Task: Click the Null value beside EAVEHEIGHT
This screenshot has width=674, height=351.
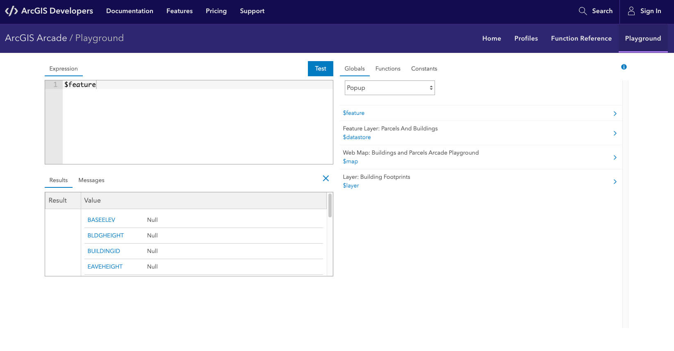Action: (x=153, y=267)
